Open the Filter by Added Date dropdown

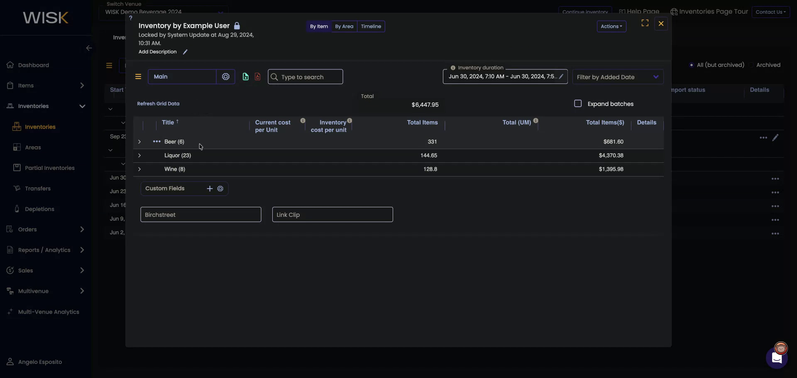(x=618, y=76)
